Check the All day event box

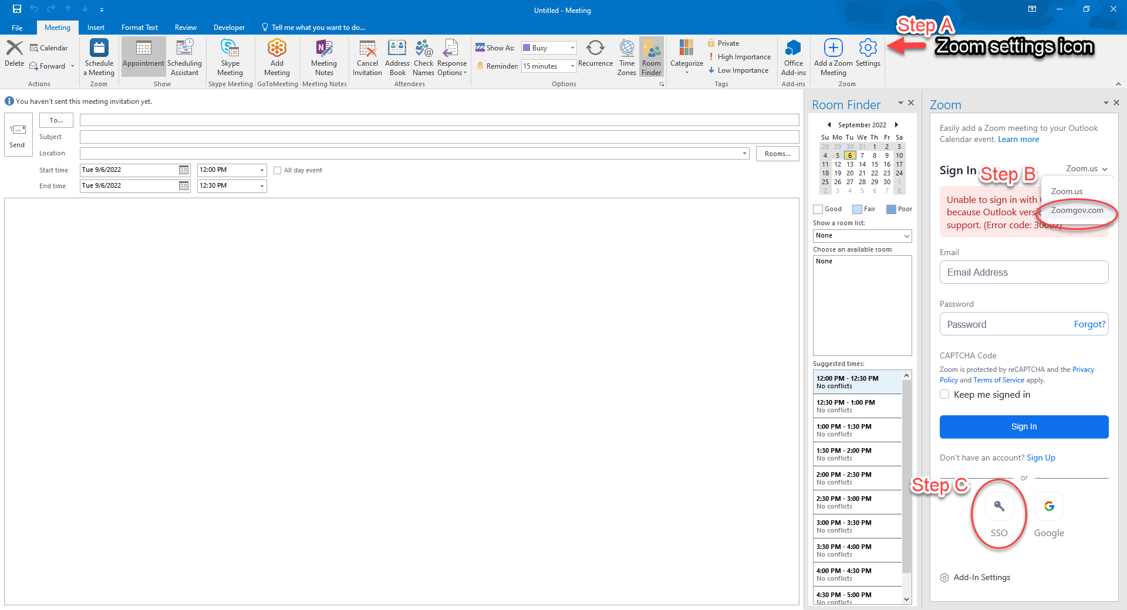click(x=278, y=171)
